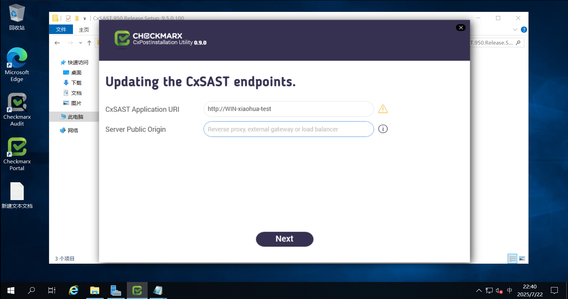Screen dimensions: 568x299
Task: Open the 主页 tab in File Explorer
Action: coord(84,30)
